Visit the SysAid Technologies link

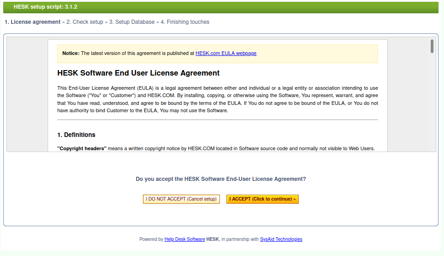tap(281, 240)
